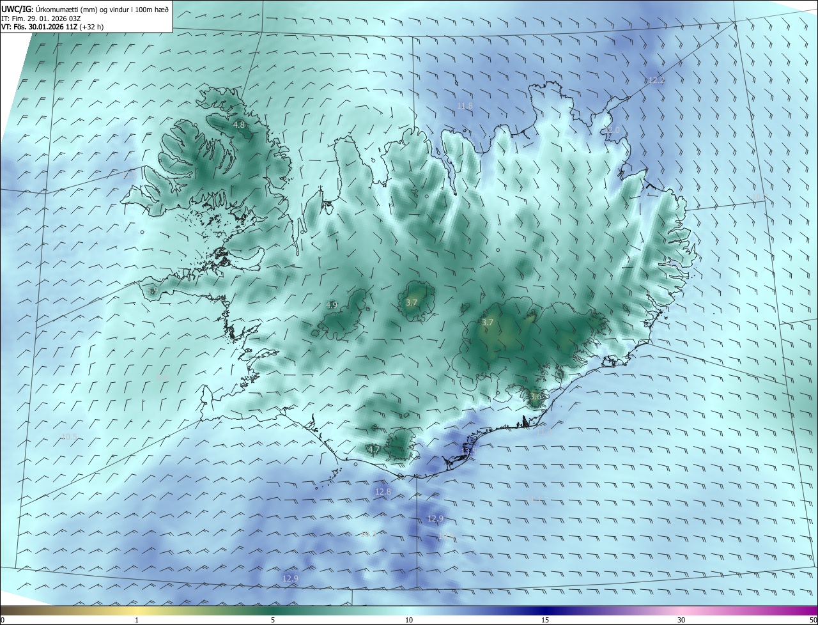
Task: Click the 11.3 value label off the southeast coast
Action: pyautogui.click(x=544, y=433)
